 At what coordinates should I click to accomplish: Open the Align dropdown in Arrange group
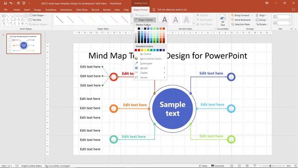(261, 15)
